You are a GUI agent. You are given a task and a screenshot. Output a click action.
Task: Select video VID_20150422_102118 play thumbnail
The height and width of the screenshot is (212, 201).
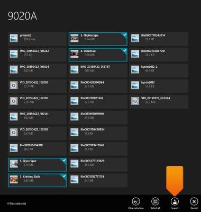(x=14, y=101)
